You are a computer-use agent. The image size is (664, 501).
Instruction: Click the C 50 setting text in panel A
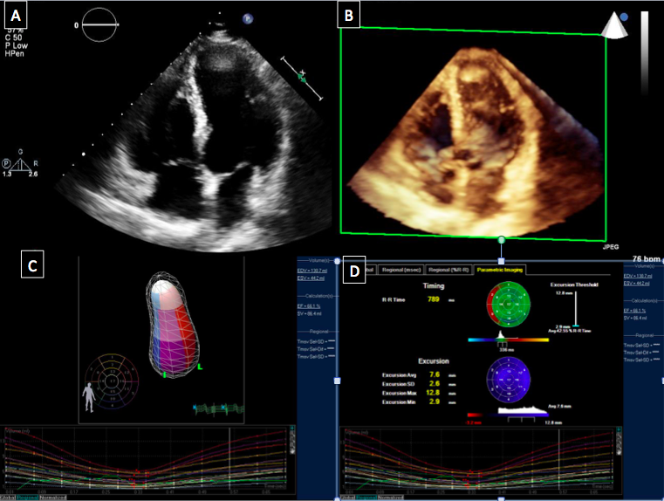(x=14, y=38)
